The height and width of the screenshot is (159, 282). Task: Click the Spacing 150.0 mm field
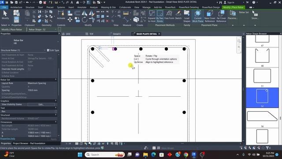click(x=42, y=90)
